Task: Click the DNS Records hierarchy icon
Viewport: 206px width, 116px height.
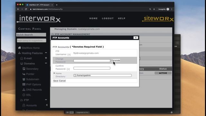Action: 24,90
